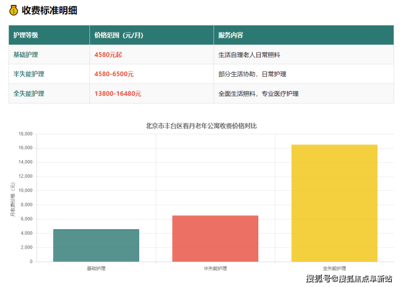The width and height of the screenshot is (401, 287).
Task: Click the money bag icon beside the heading
Action: (14, 10)
